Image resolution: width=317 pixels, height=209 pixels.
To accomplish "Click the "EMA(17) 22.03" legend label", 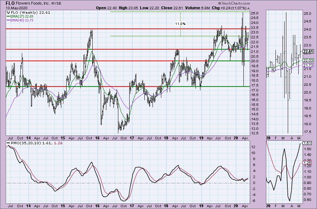I will coord(22,16).
